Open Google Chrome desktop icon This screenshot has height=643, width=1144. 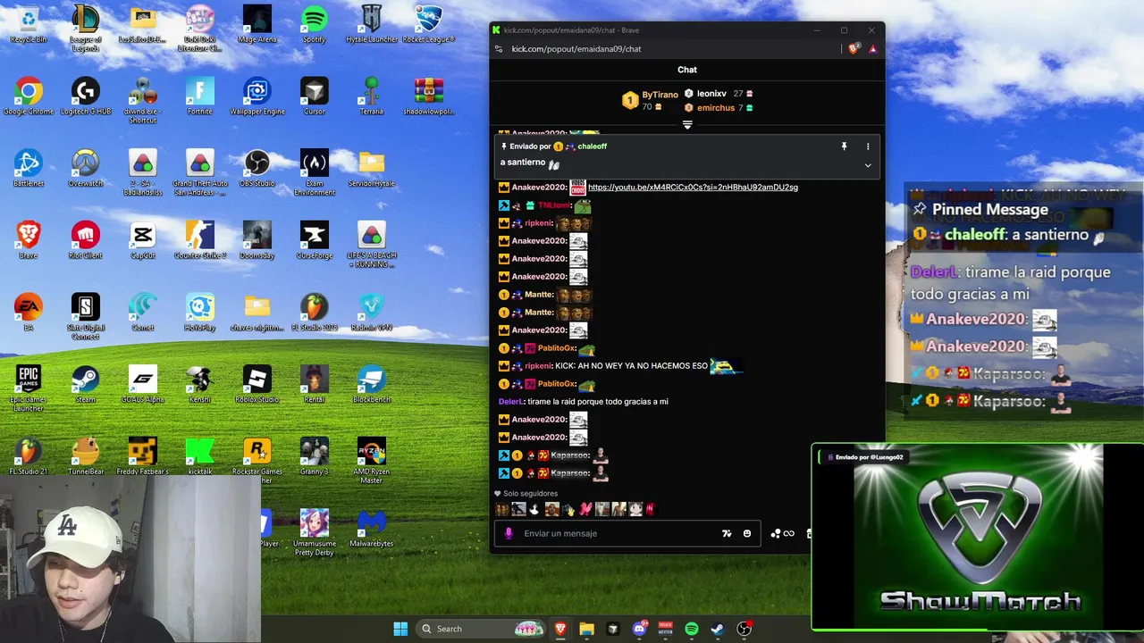(29, 96)
